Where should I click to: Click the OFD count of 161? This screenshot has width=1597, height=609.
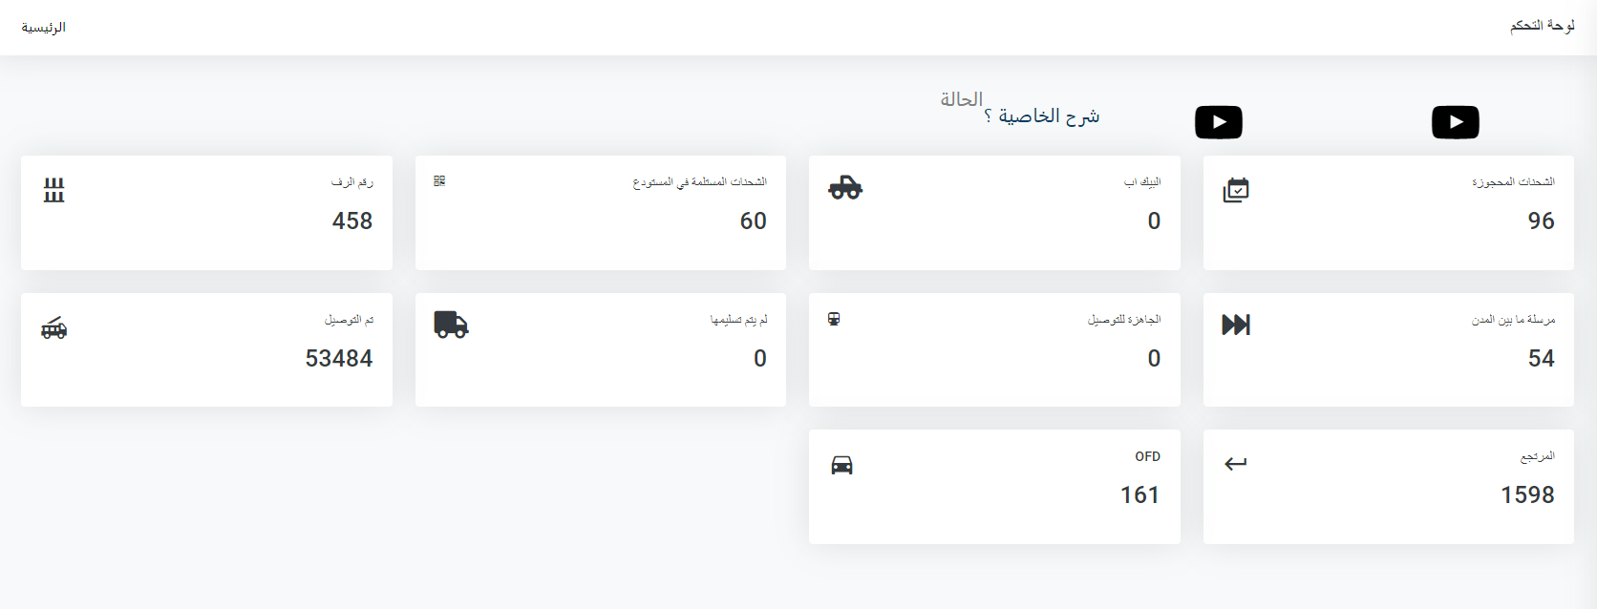tap(1139, 494)
